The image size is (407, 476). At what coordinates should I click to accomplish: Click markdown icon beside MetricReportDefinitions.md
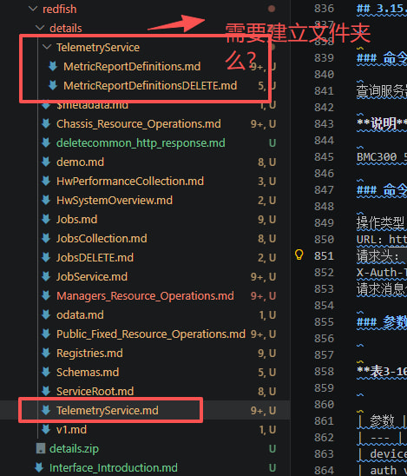(x=53, y=66)
